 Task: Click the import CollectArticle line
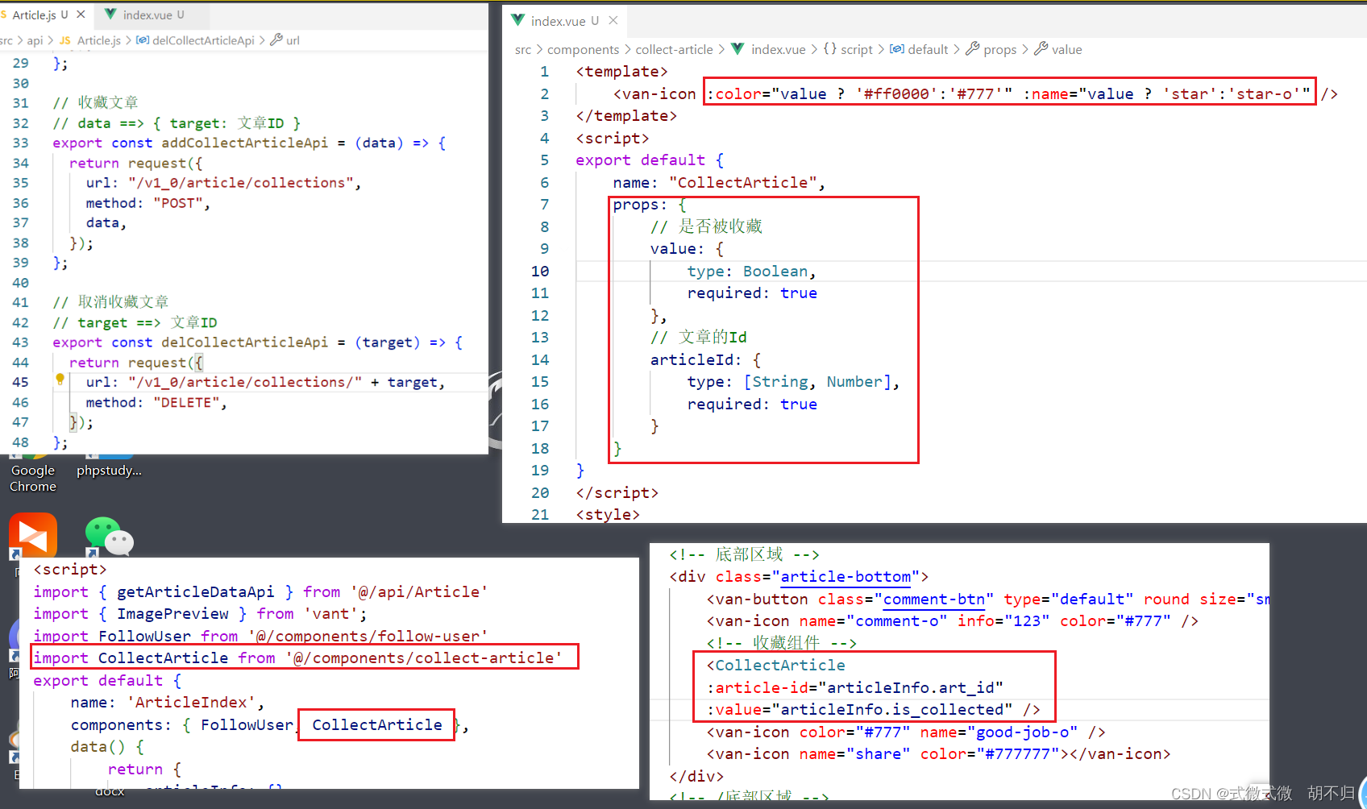298,658
